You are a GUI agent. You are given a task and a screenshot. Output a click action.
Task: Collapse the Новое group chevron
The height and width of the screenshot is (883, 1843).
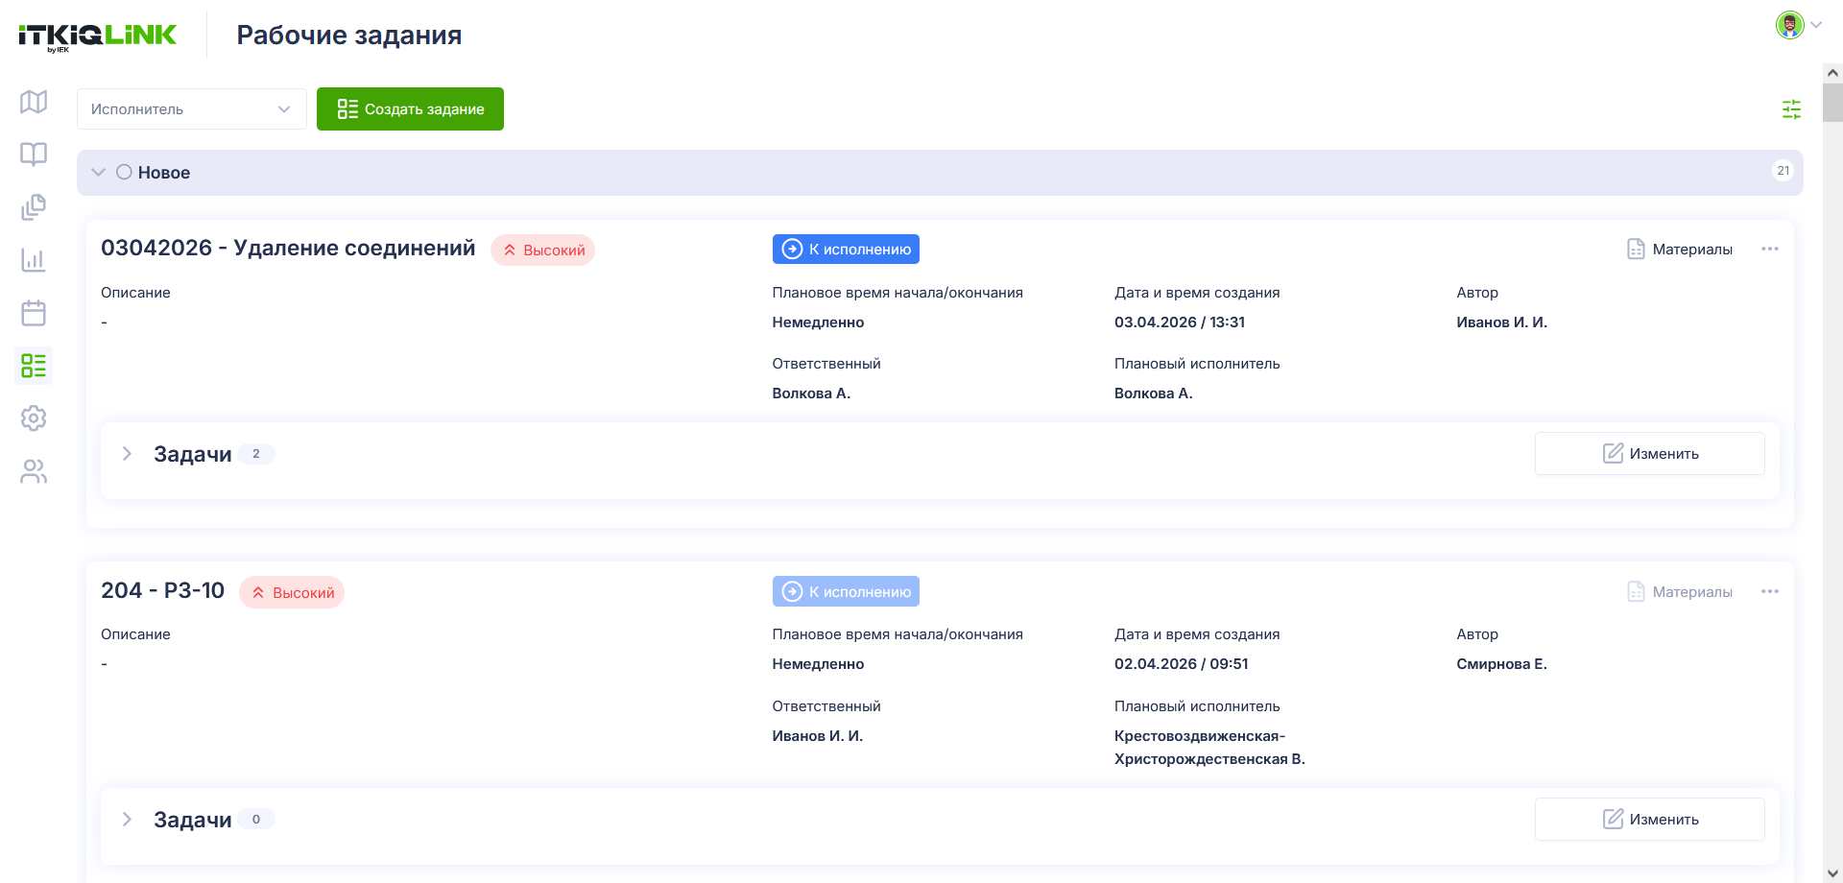tap(98, 173)
